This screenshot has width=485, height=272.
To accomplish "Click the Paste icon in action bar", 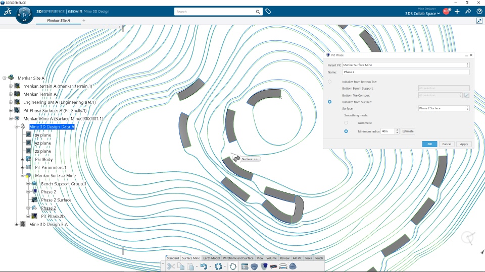I will click(190, 266).
